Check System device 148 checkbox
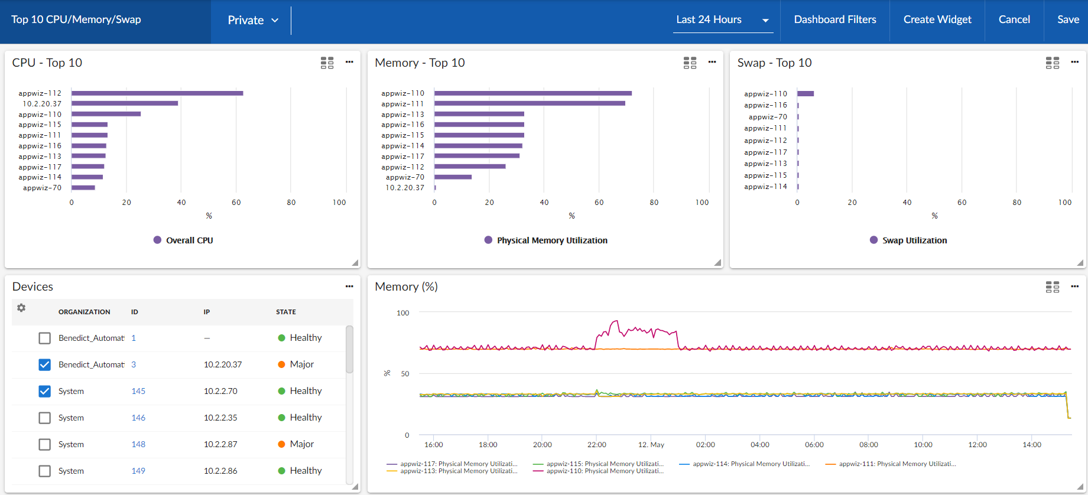Image resolution: width=1088 pixels, height=495 pixels. (45, 444)
